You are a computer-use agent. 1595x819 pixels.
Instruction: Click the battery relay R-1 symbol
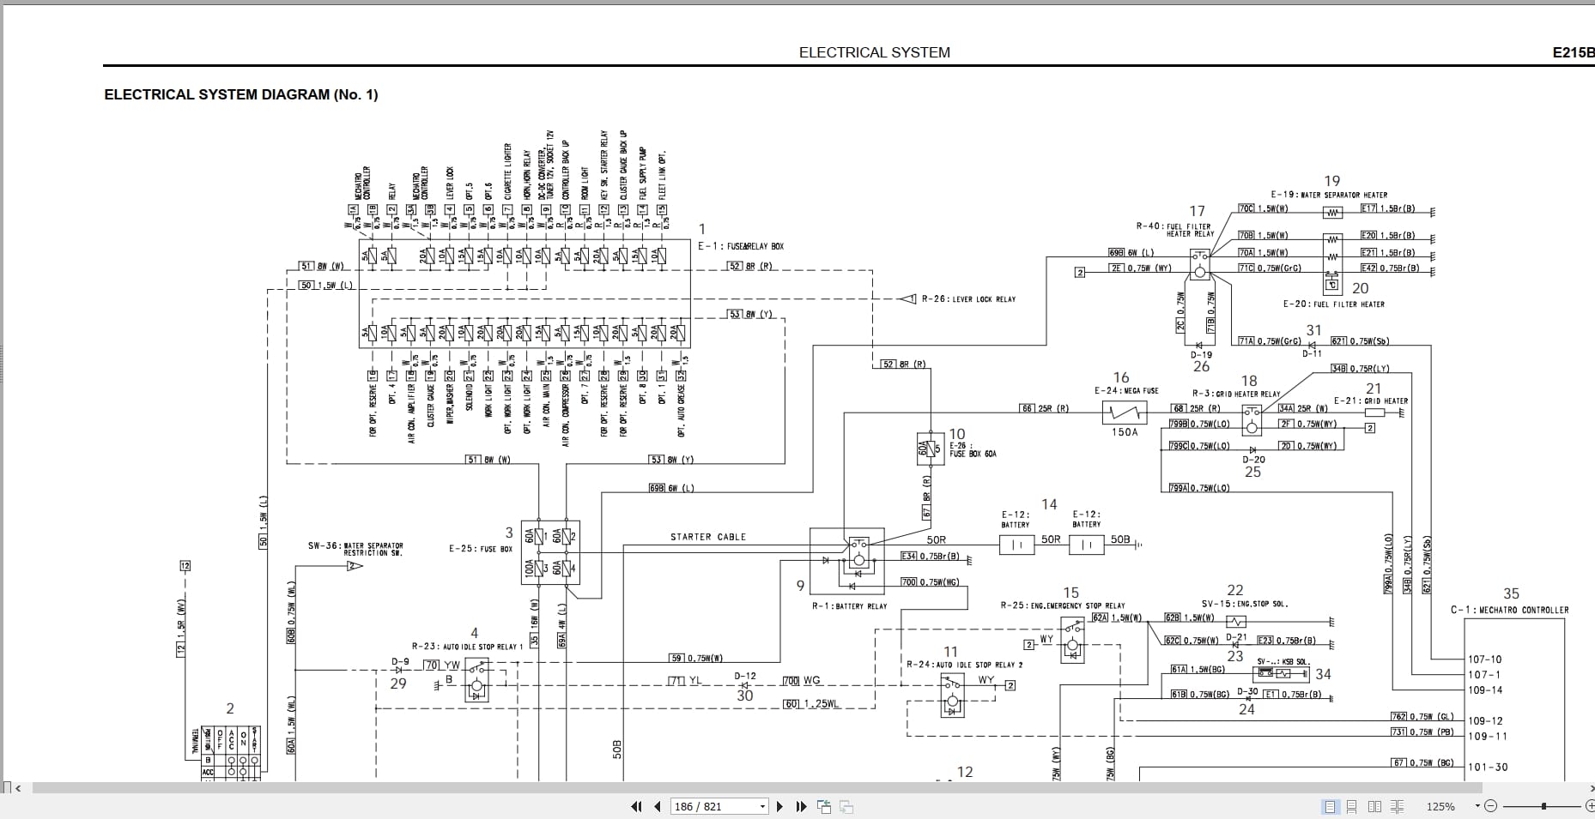coord(847,561)
